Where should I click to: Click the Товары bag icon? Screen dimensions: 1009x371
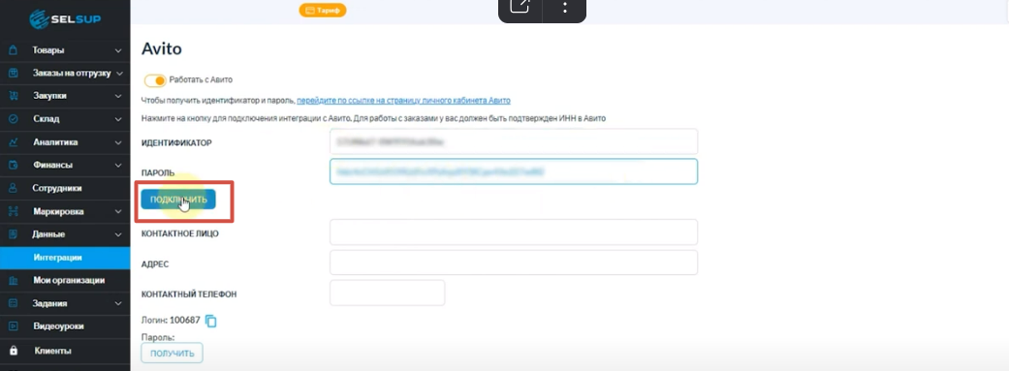[13, 50]
